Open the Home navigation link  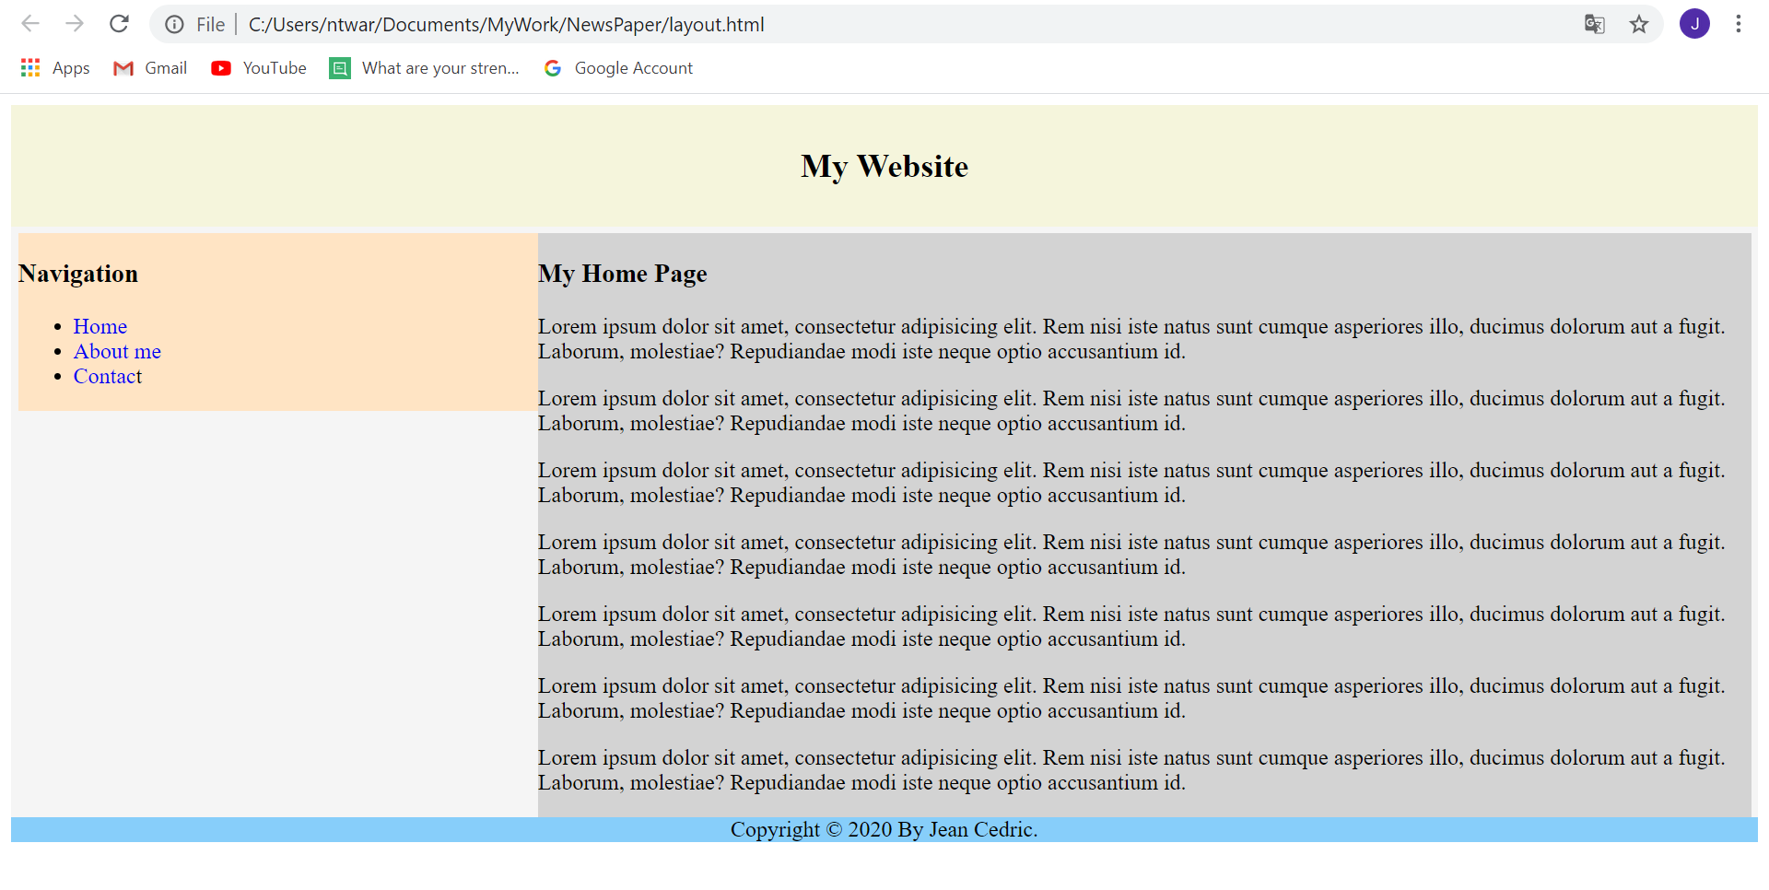100,326
